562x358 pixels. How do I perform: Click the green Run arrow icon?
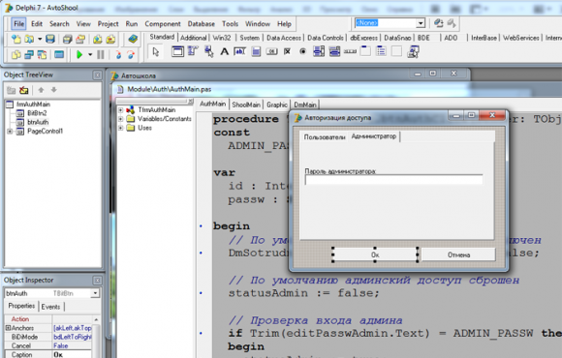[x=79, y=55]
